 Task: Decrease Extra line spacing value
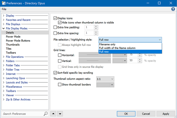(96, 34)
